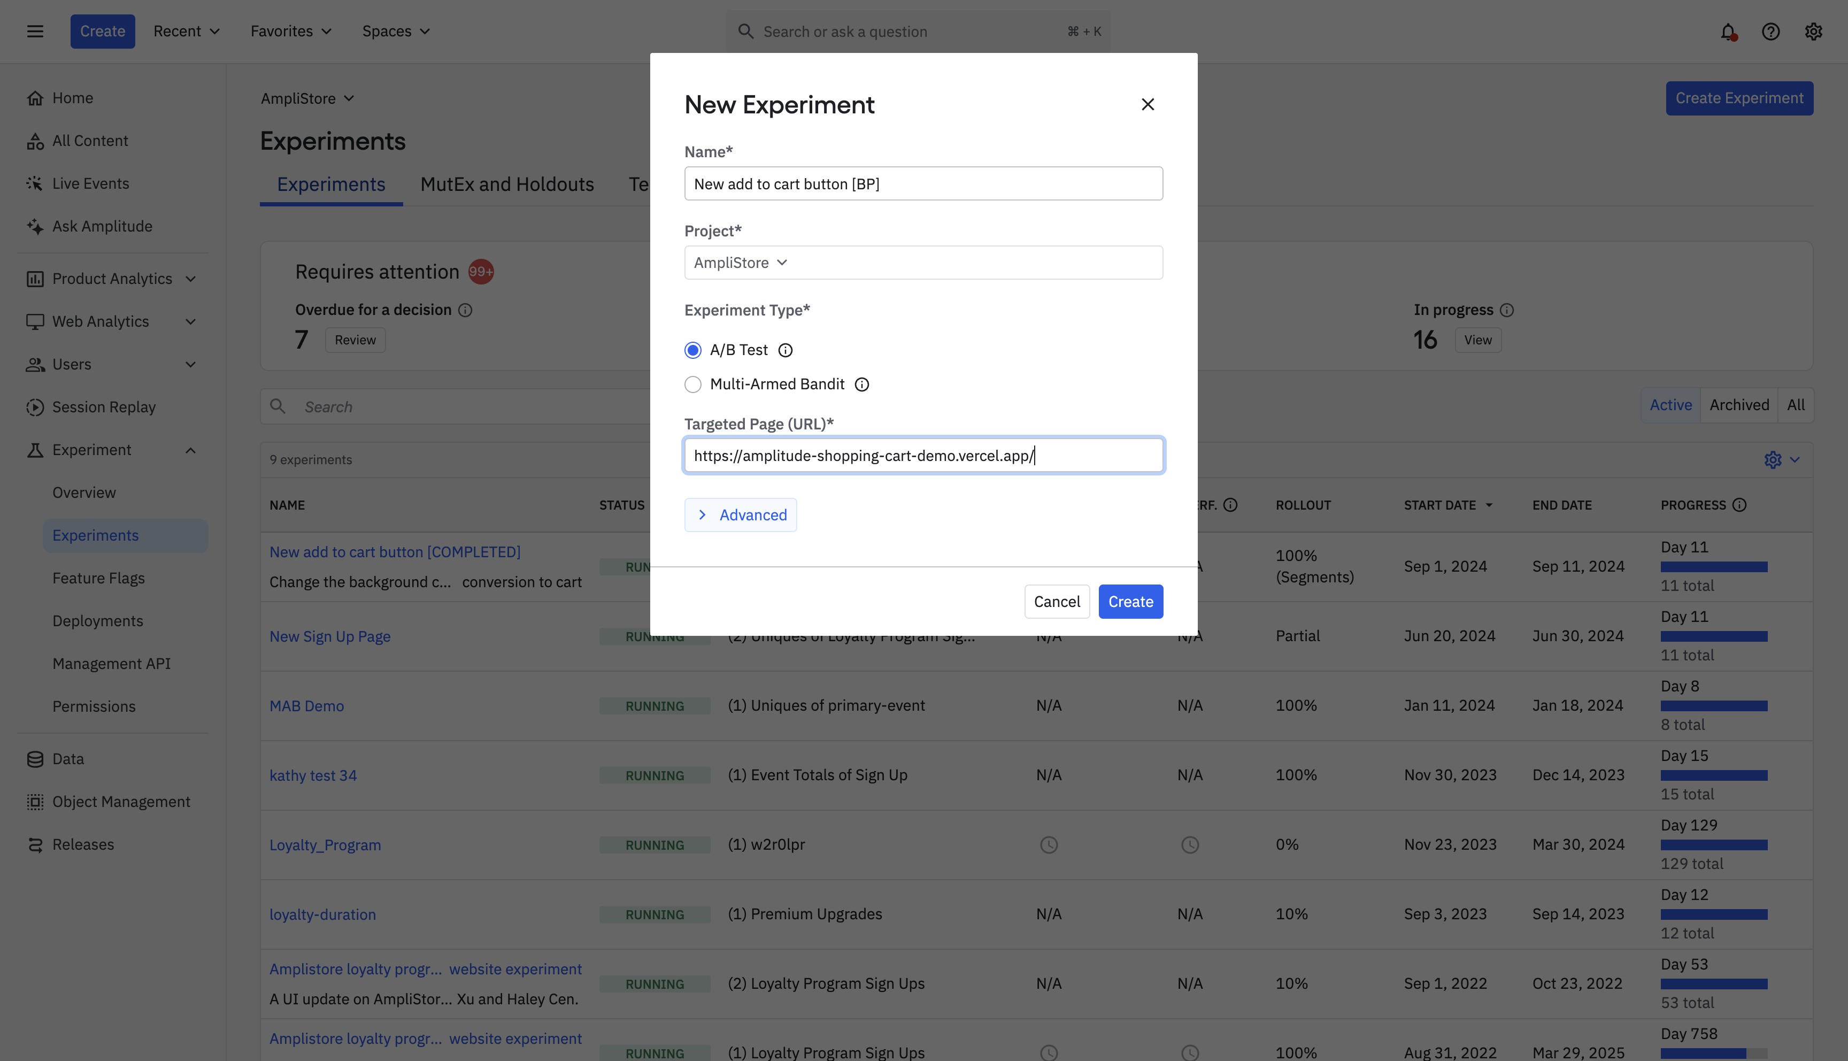Open Session Replay from sidebar

(103, 408)
